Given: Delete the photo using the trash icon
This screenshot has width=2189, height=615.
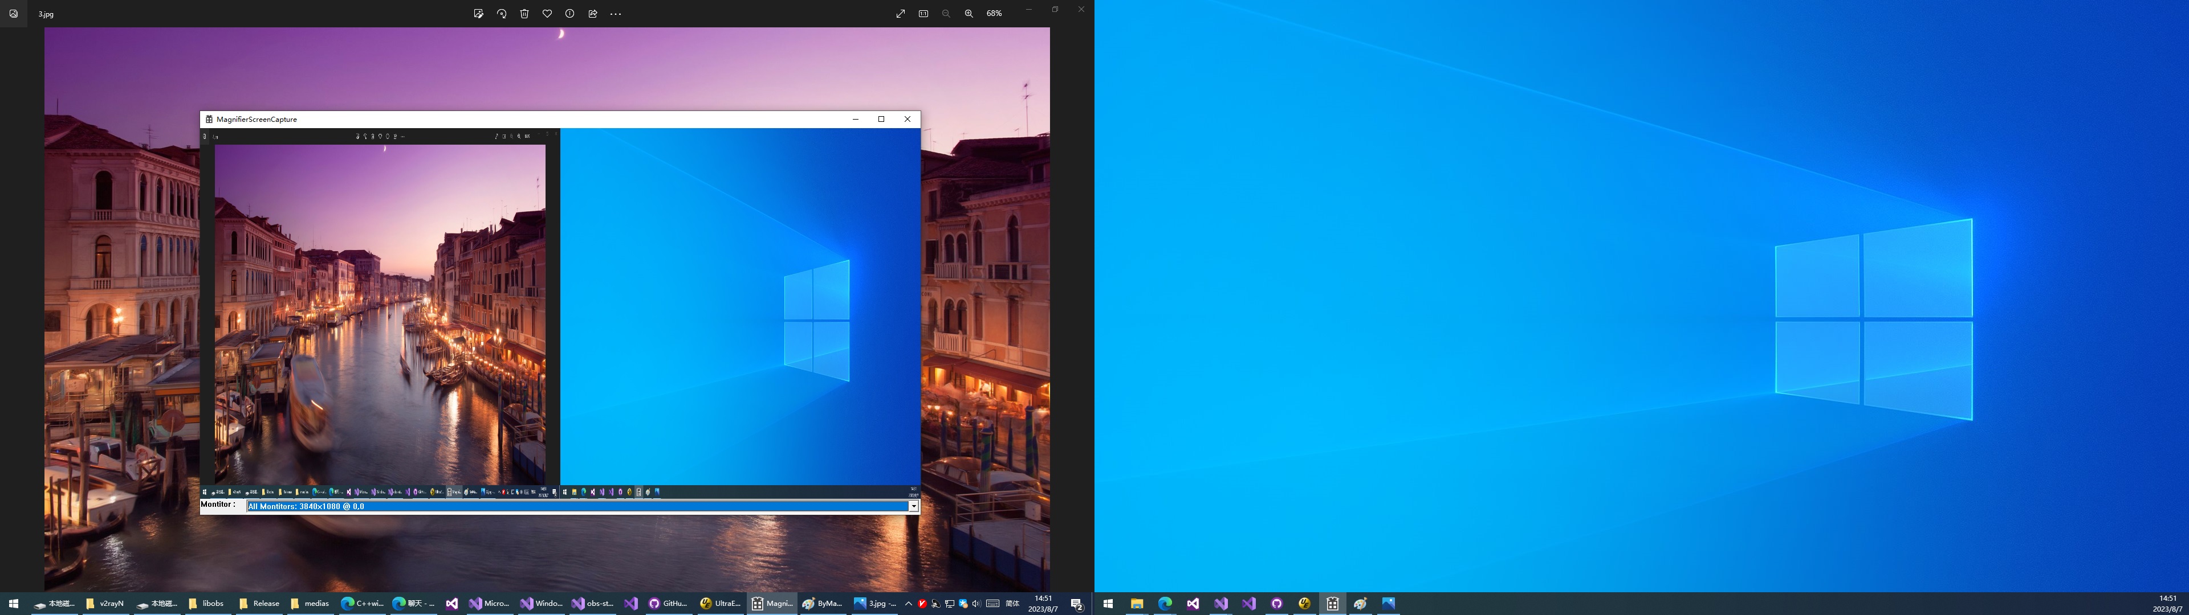Looking at the screenshot, I should (524, 14).
